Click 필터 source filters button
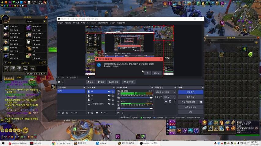Screen dimensions: 261x146 click(x=101, y=82)
